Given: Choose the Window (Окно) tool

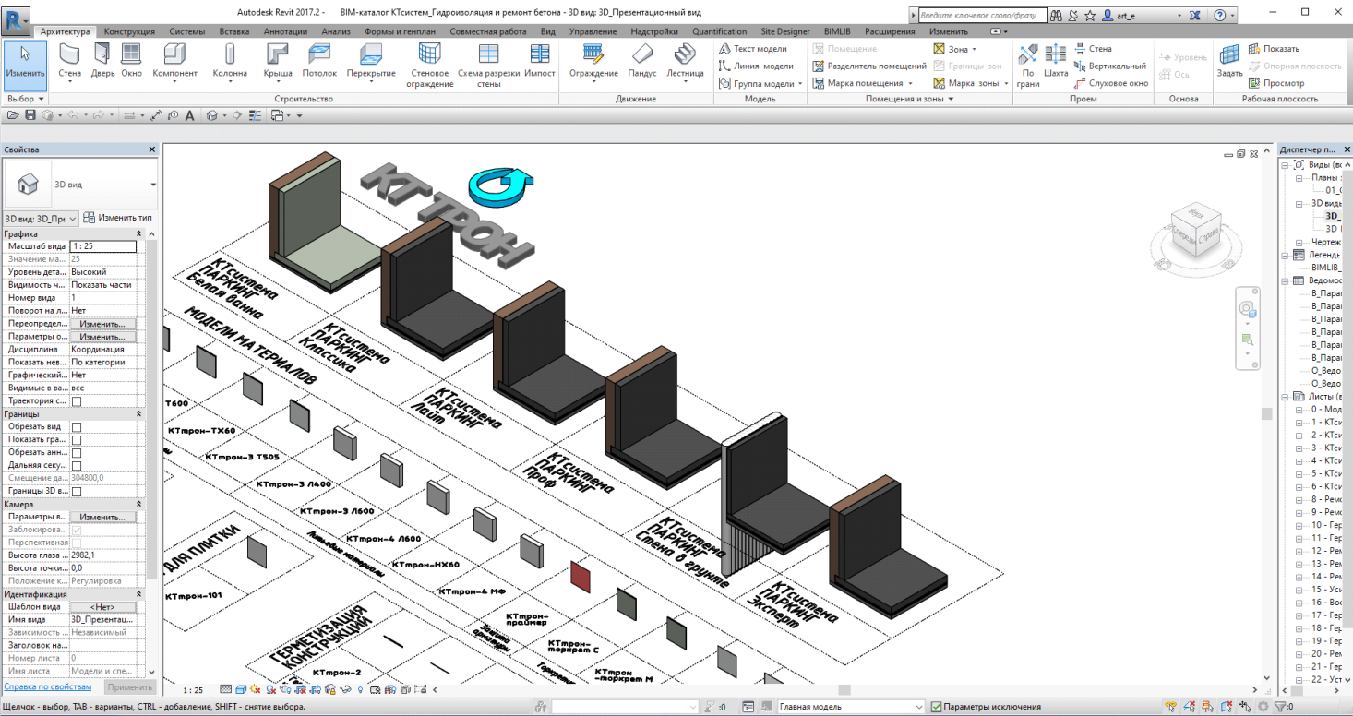Looking at the screenshot, I should tap(132, 61).
